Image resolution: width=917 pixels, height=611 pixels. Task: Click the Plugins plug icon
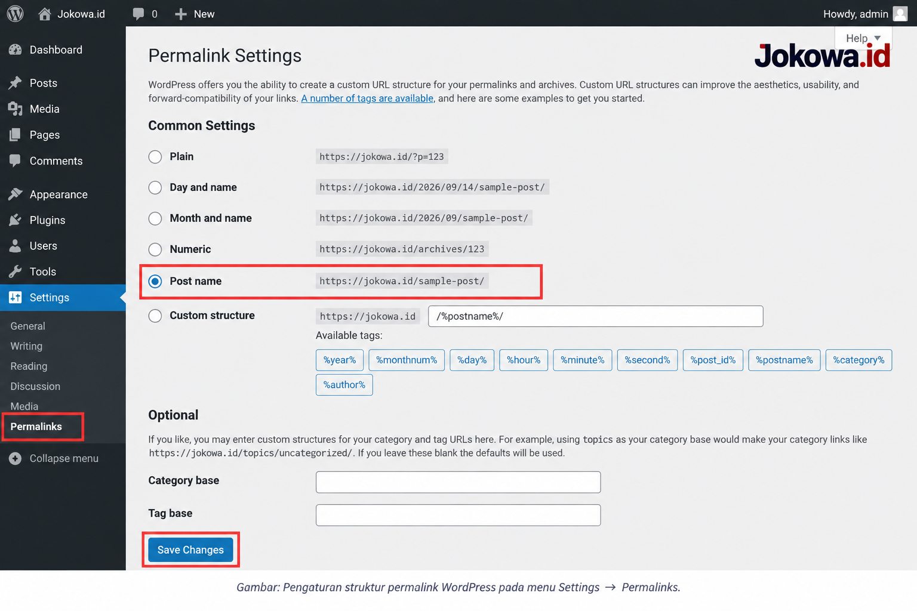click(16, 220)
